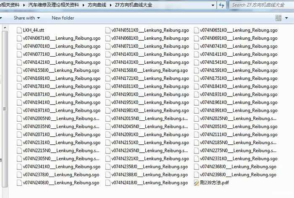This screenshot has height=198, width=294.
Task: Click the 汽车维修及理论相关资料 breadcrumb segment
Action: [x=53, y=5]
